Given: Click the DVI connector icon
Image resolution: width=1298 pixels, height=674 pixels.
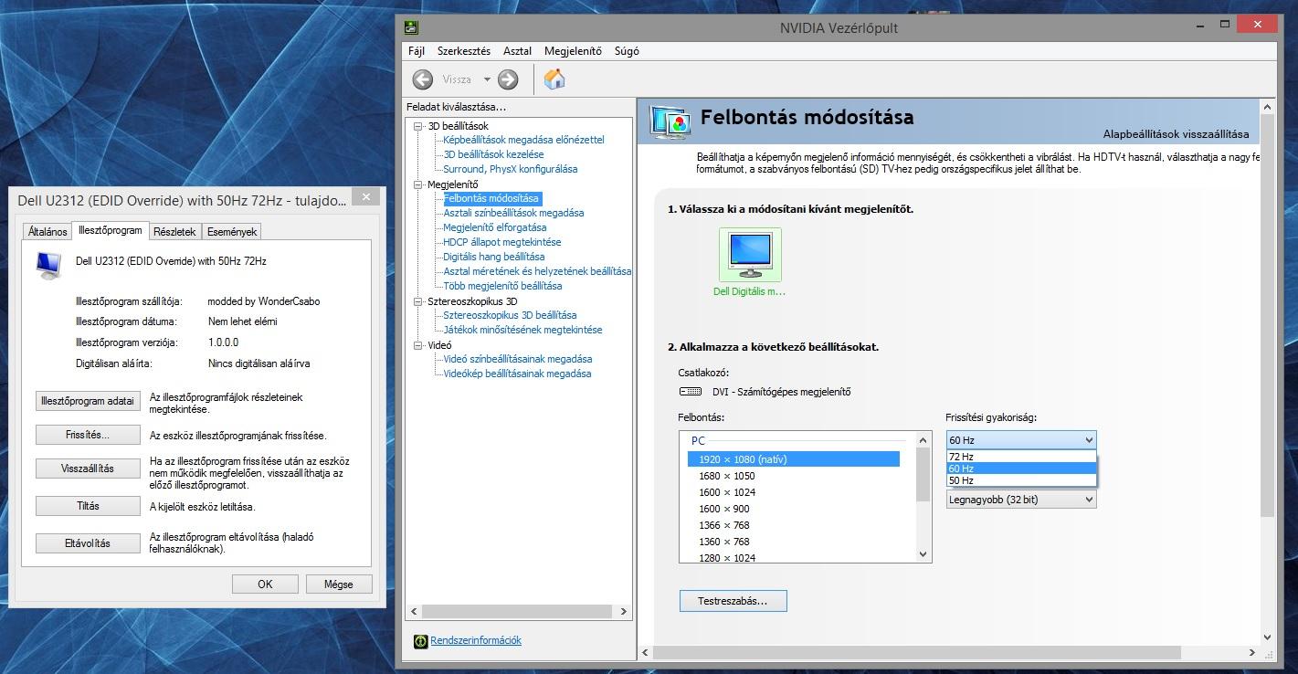Looking at the screenshot, I should point(691,392).
